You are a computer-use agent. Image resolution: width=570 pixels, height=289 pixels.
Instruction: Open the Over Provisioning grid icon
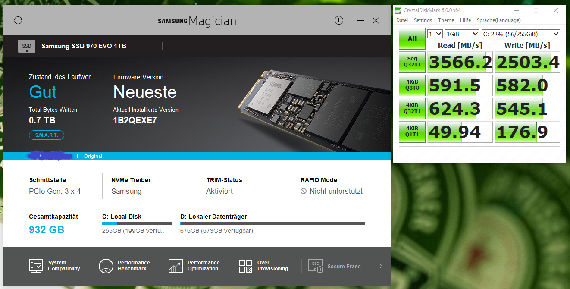point(246,266)
